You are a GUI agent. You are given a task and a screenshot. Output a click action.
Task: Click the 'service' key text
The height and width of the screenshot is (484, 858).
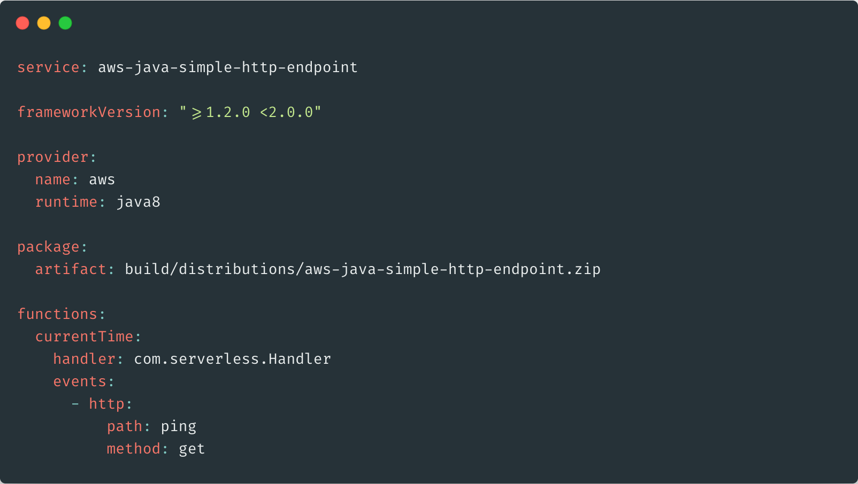pos(48,67)
